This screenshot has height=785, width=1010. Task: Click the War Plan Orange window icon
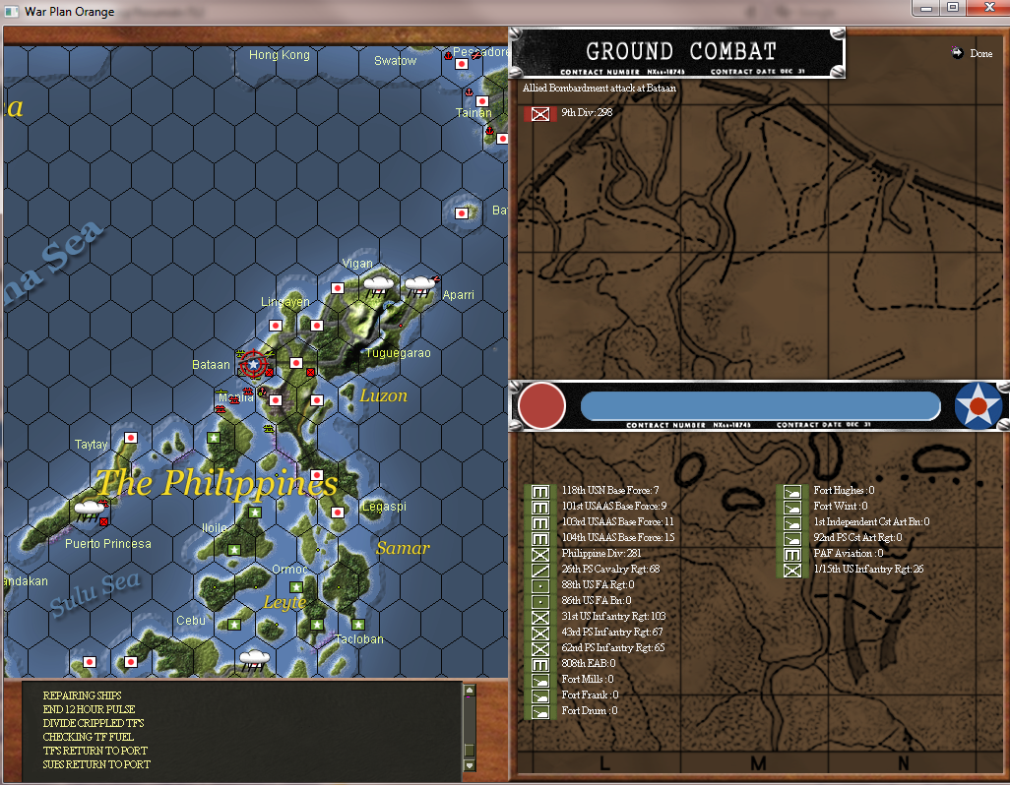[12, 12]
